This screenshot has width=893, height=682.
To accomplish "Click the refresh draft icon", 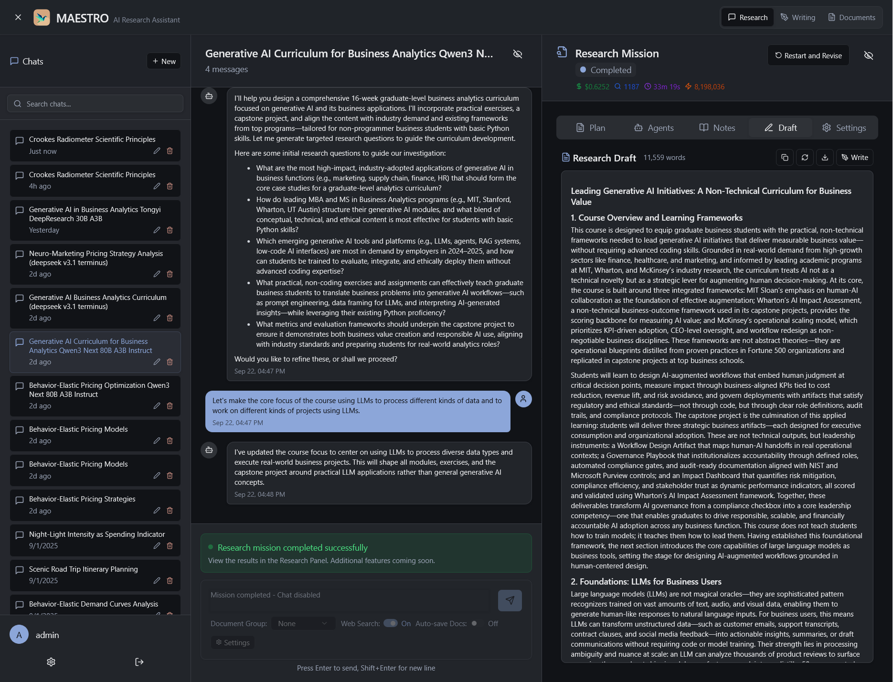I will [x=805, y=158].
